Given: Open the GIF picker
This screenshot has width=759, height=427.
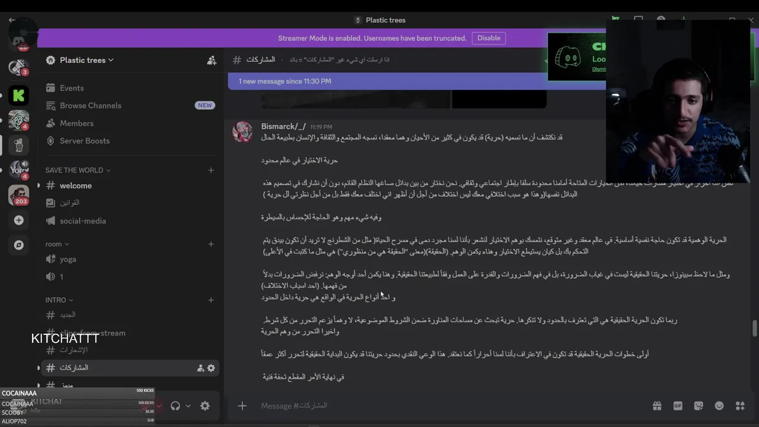Looking at the screenshot, I should pos(678,406).
